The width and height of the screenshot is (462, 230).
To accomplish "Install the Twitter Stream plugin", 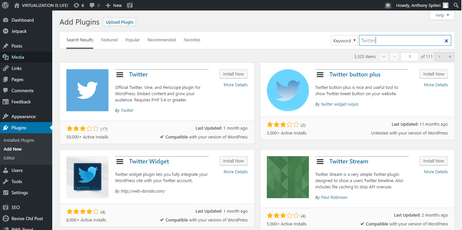I will tap(434, 161).
